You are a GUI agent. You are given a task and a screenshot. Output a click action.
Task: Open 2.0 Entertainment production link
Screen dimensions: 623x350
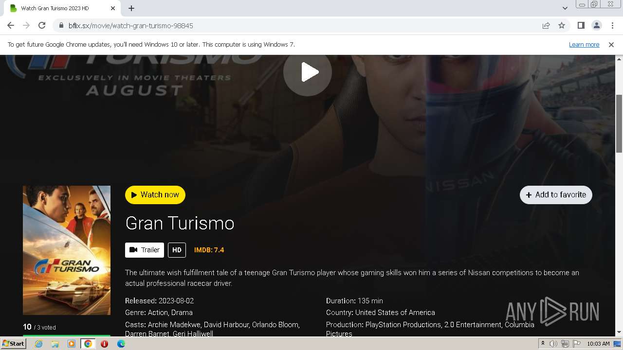coord(473,324)
